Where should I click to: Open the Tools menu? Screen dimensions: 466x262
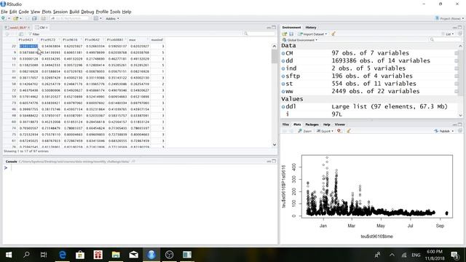[115, 12]
